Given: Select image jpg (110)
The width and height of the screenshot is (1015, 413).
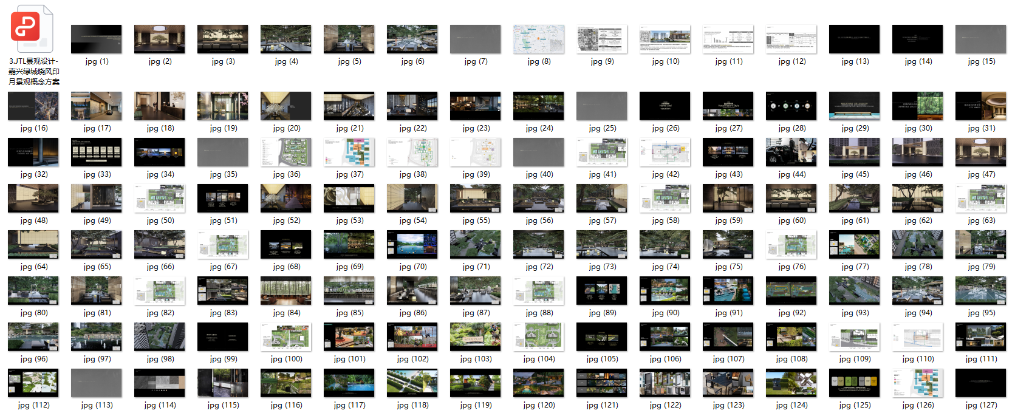Looking at the screenshot, I should pos(917,337).
